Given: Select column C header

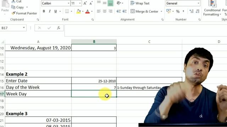Looking at the screenshot, I should (x=149, y=42).
